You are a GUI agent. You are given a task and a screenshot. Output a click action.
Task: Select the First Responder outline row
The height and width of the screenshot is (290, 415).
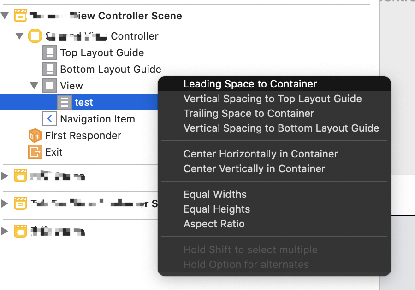[83, 135]
